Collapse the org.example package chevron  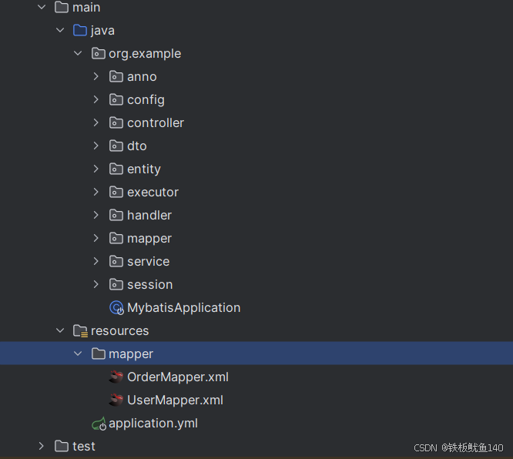[x=78, y=53]
